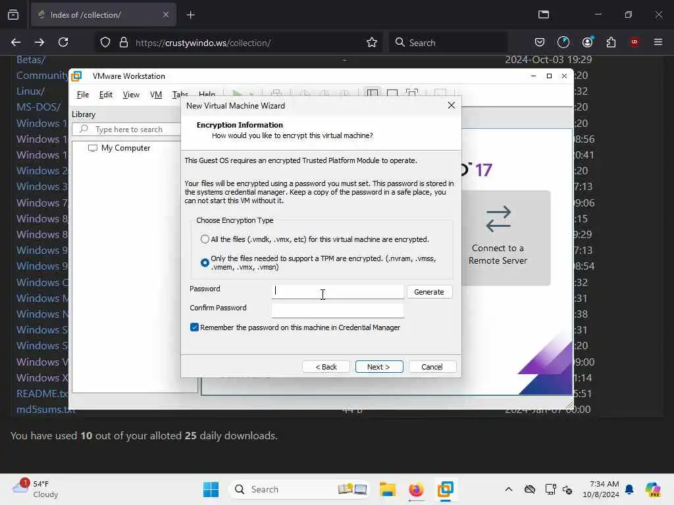Click the muted volume tray icon
674x505 pixels.
tap(567, 489)
